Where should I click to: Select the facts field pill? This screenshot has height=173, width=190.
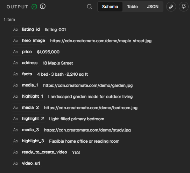coord(23,74)
